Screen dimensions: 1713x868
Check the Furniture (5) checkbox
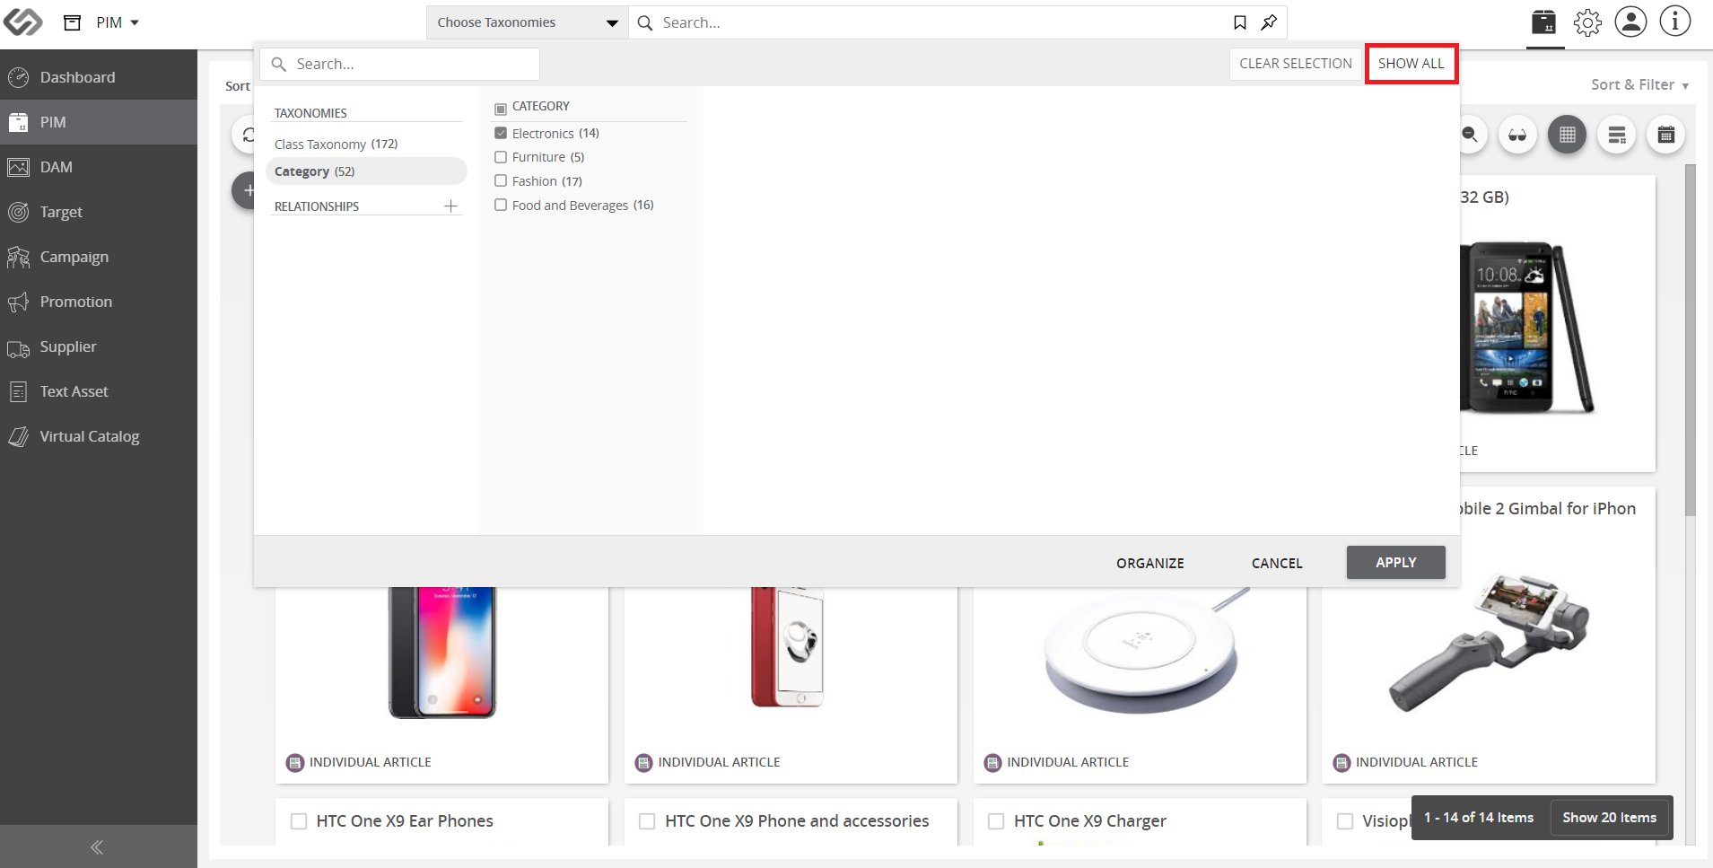(501, 157)
